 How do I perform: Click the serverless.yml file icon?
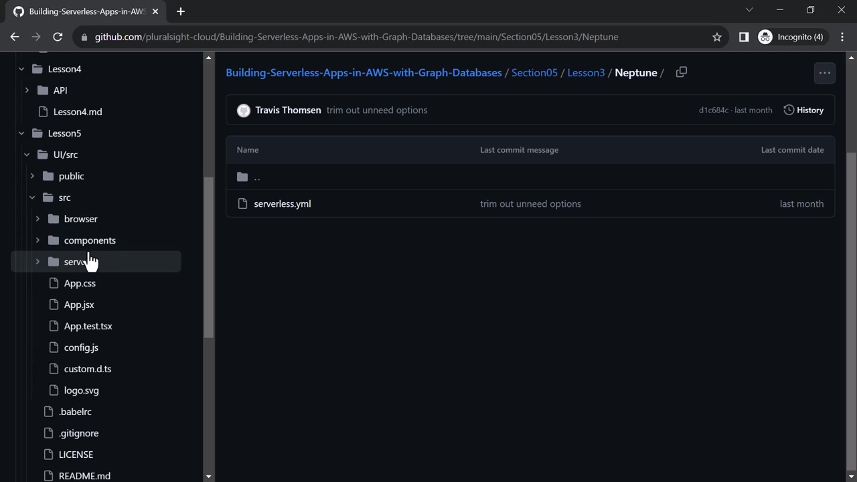click(x=242, y=204)
